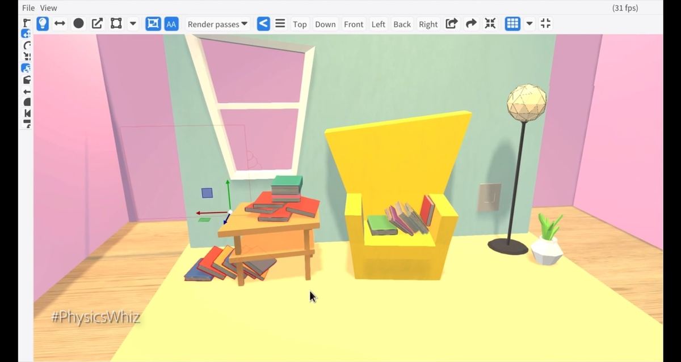
Task: Click the skip-to-start sidebar icon
Action: (x=27, y=113)
